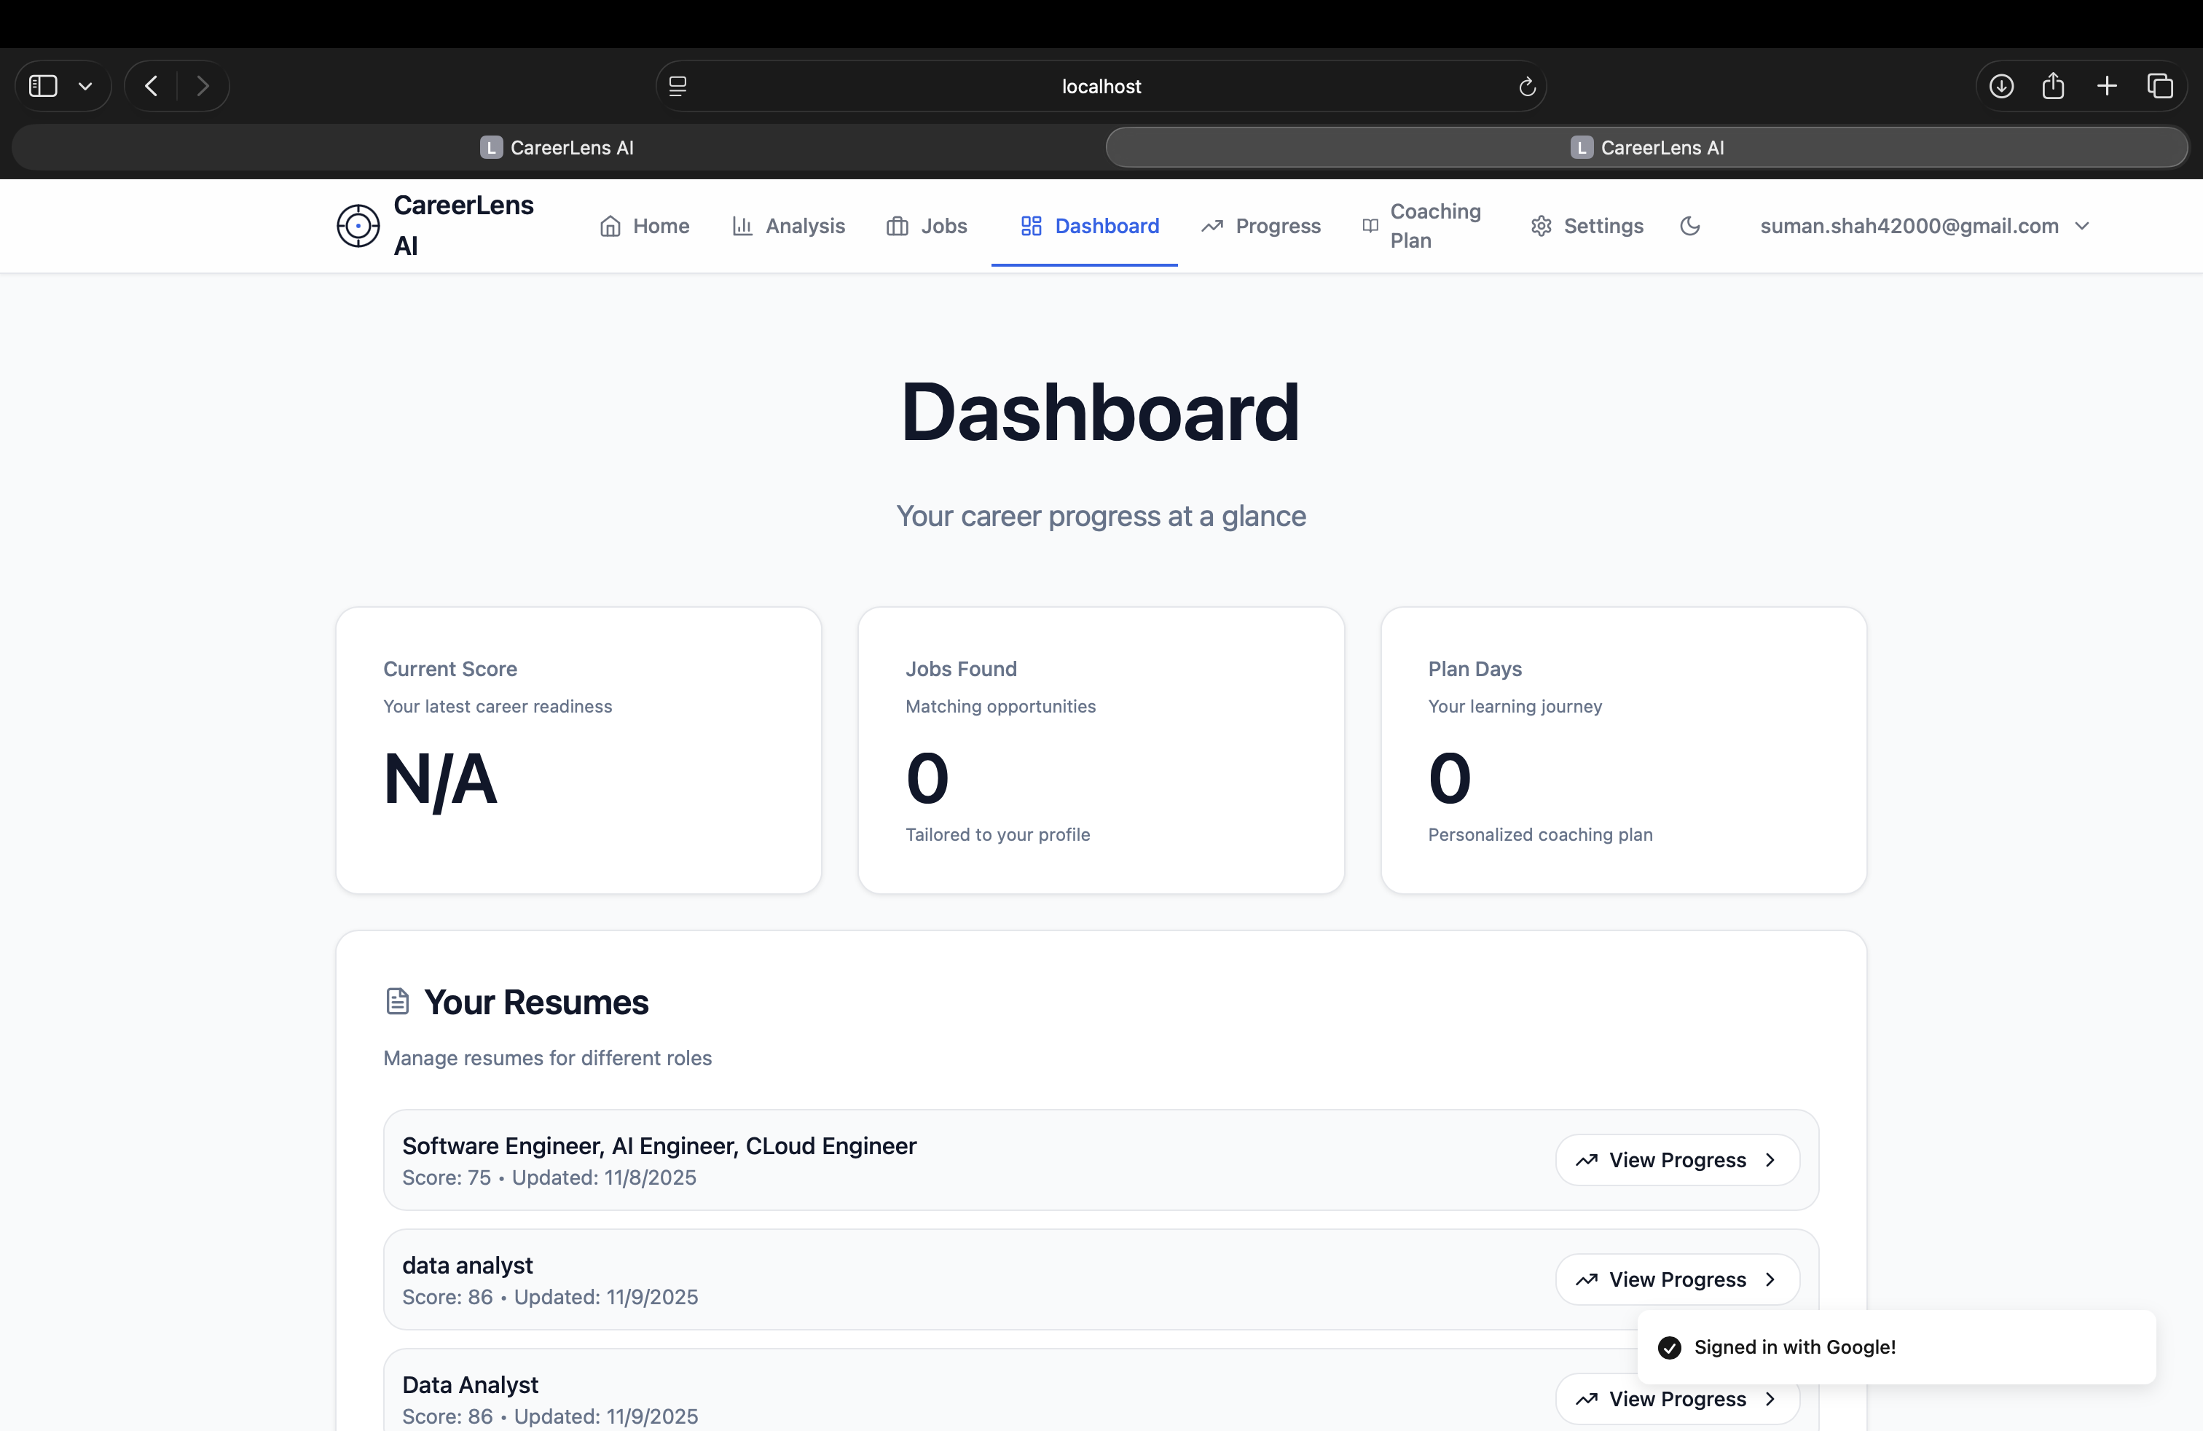
Task: Show tab overview icon
Action: point(2159,86)
